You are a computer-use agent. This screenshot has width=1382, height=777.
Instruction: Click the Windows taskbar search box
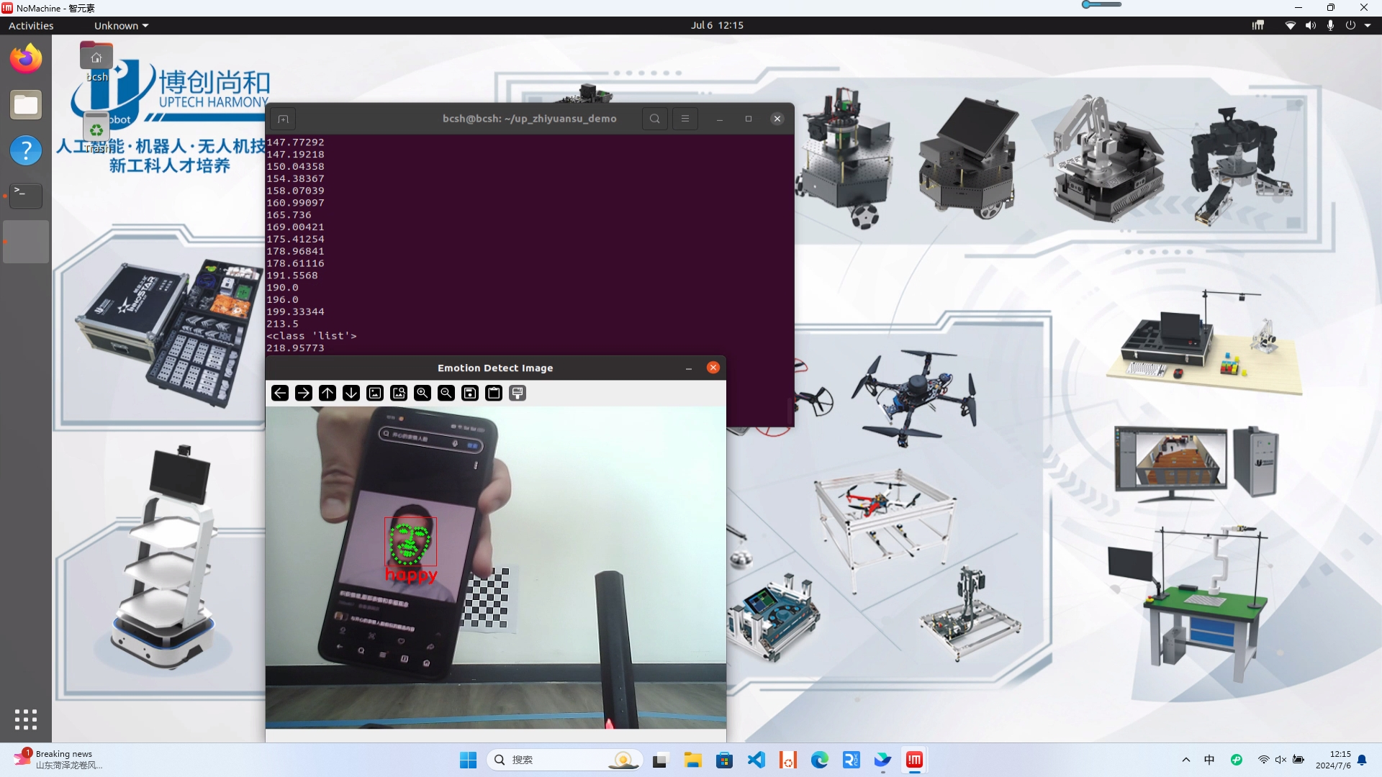[564, 760]
